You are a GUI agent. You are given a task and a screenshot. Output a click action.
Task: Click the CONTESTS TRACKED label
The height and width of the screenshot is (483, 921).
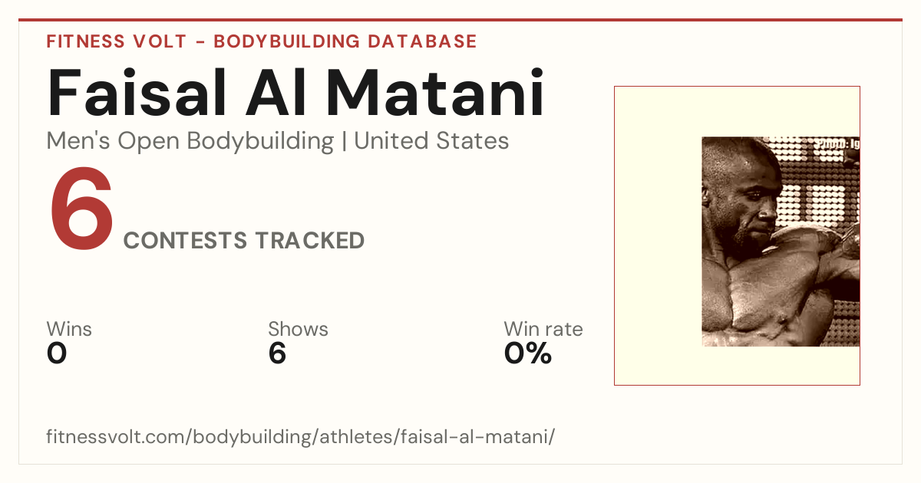pos(244,241)
